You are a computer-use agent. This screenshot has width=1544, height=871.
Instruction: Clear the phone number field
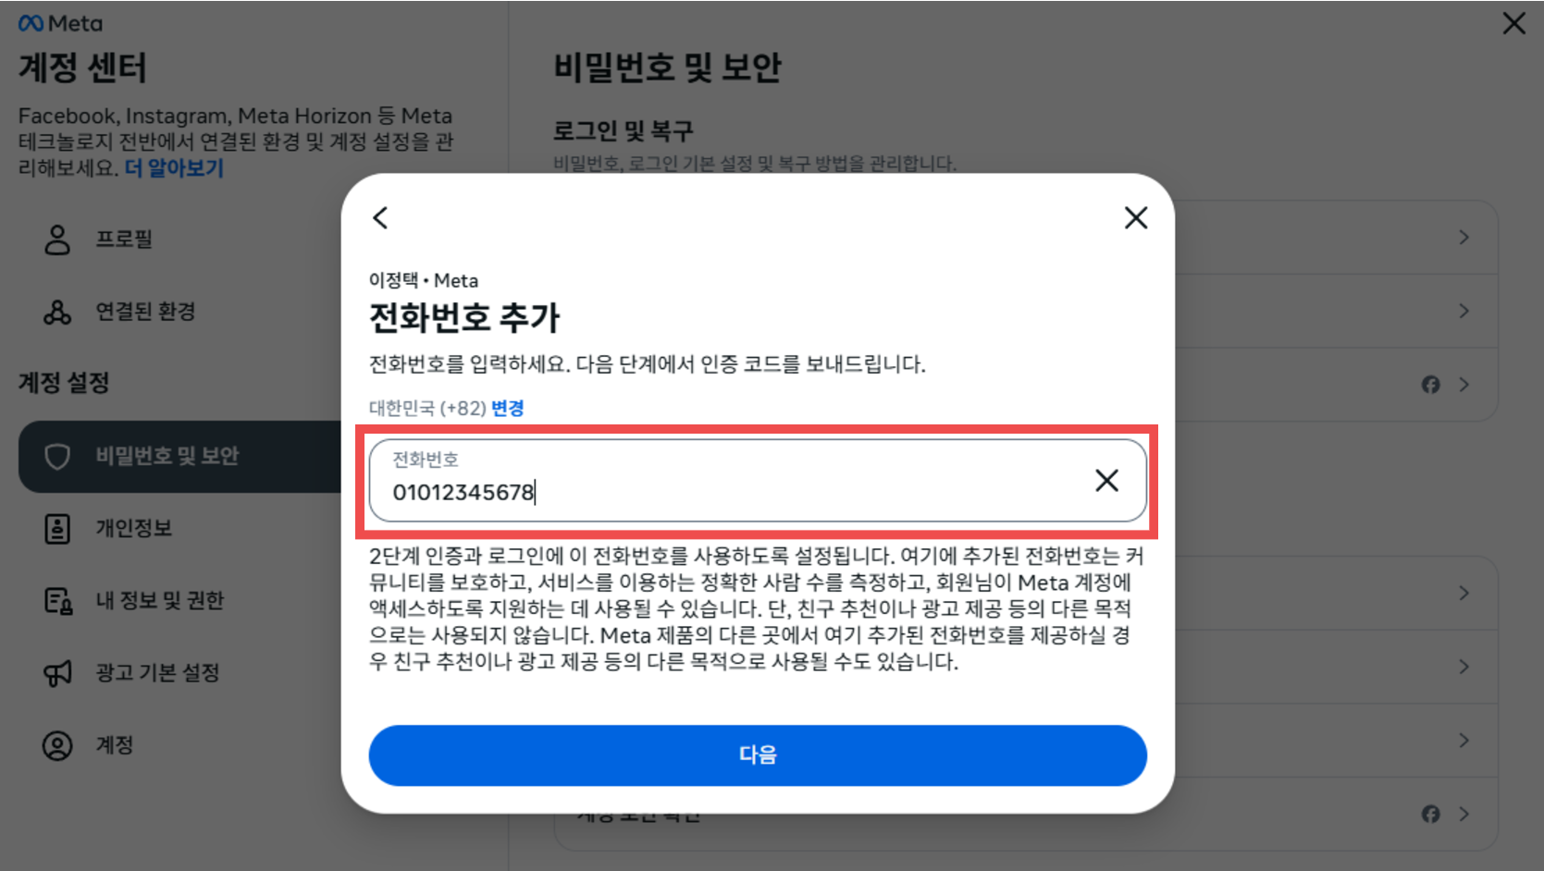point(1106,480)
